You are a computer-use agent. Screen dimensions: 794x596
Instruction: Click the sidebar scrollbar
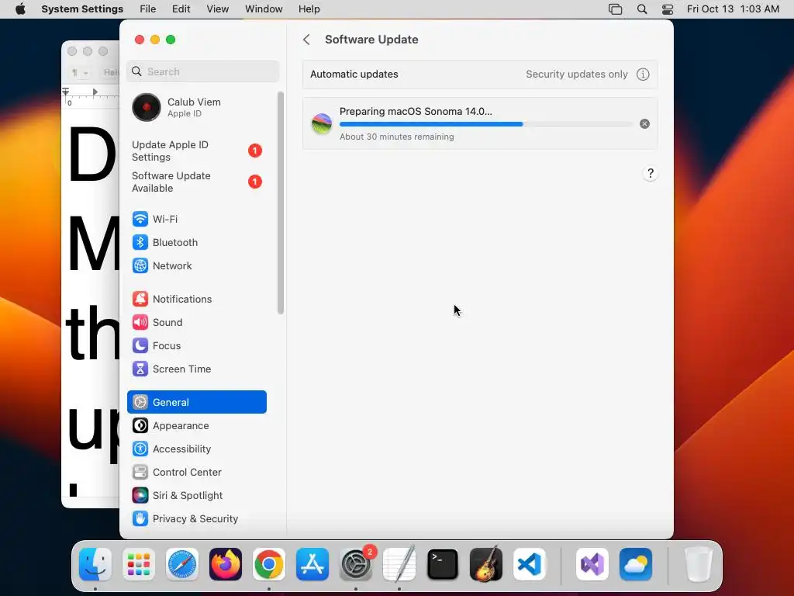(x=281, y=203)
